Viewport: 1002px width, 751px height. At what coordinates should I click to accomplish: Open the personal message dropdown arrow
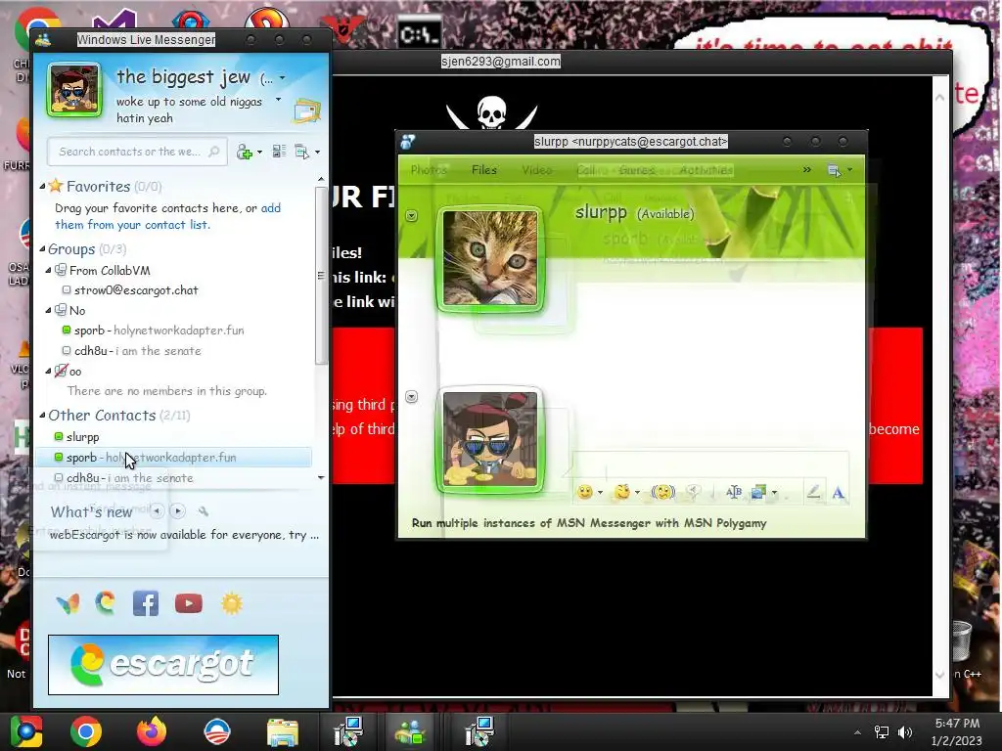tap(278, 100)
